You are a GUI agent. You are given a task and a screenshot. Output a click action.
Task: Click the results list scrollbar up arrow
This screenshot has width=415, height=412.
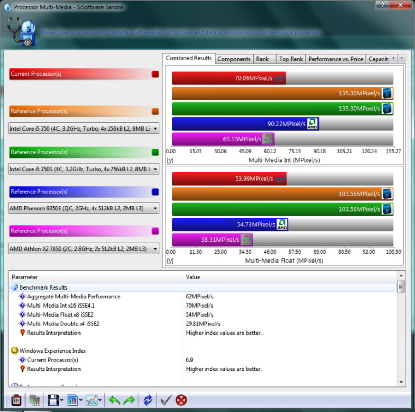pos(401,276)
